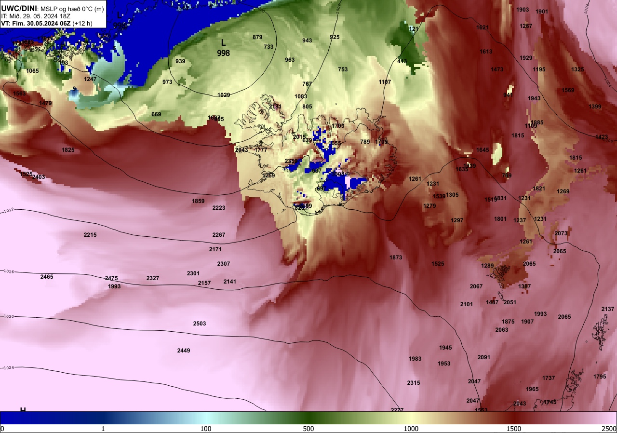Click the height value 1929

[x=526, y=58]
